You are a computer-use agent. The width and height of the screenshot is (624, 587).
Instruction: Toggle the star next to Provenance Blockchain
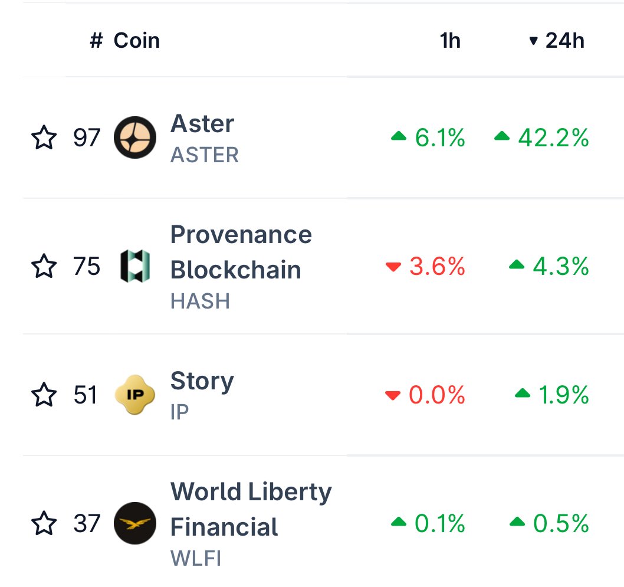[x=44, y=266]
